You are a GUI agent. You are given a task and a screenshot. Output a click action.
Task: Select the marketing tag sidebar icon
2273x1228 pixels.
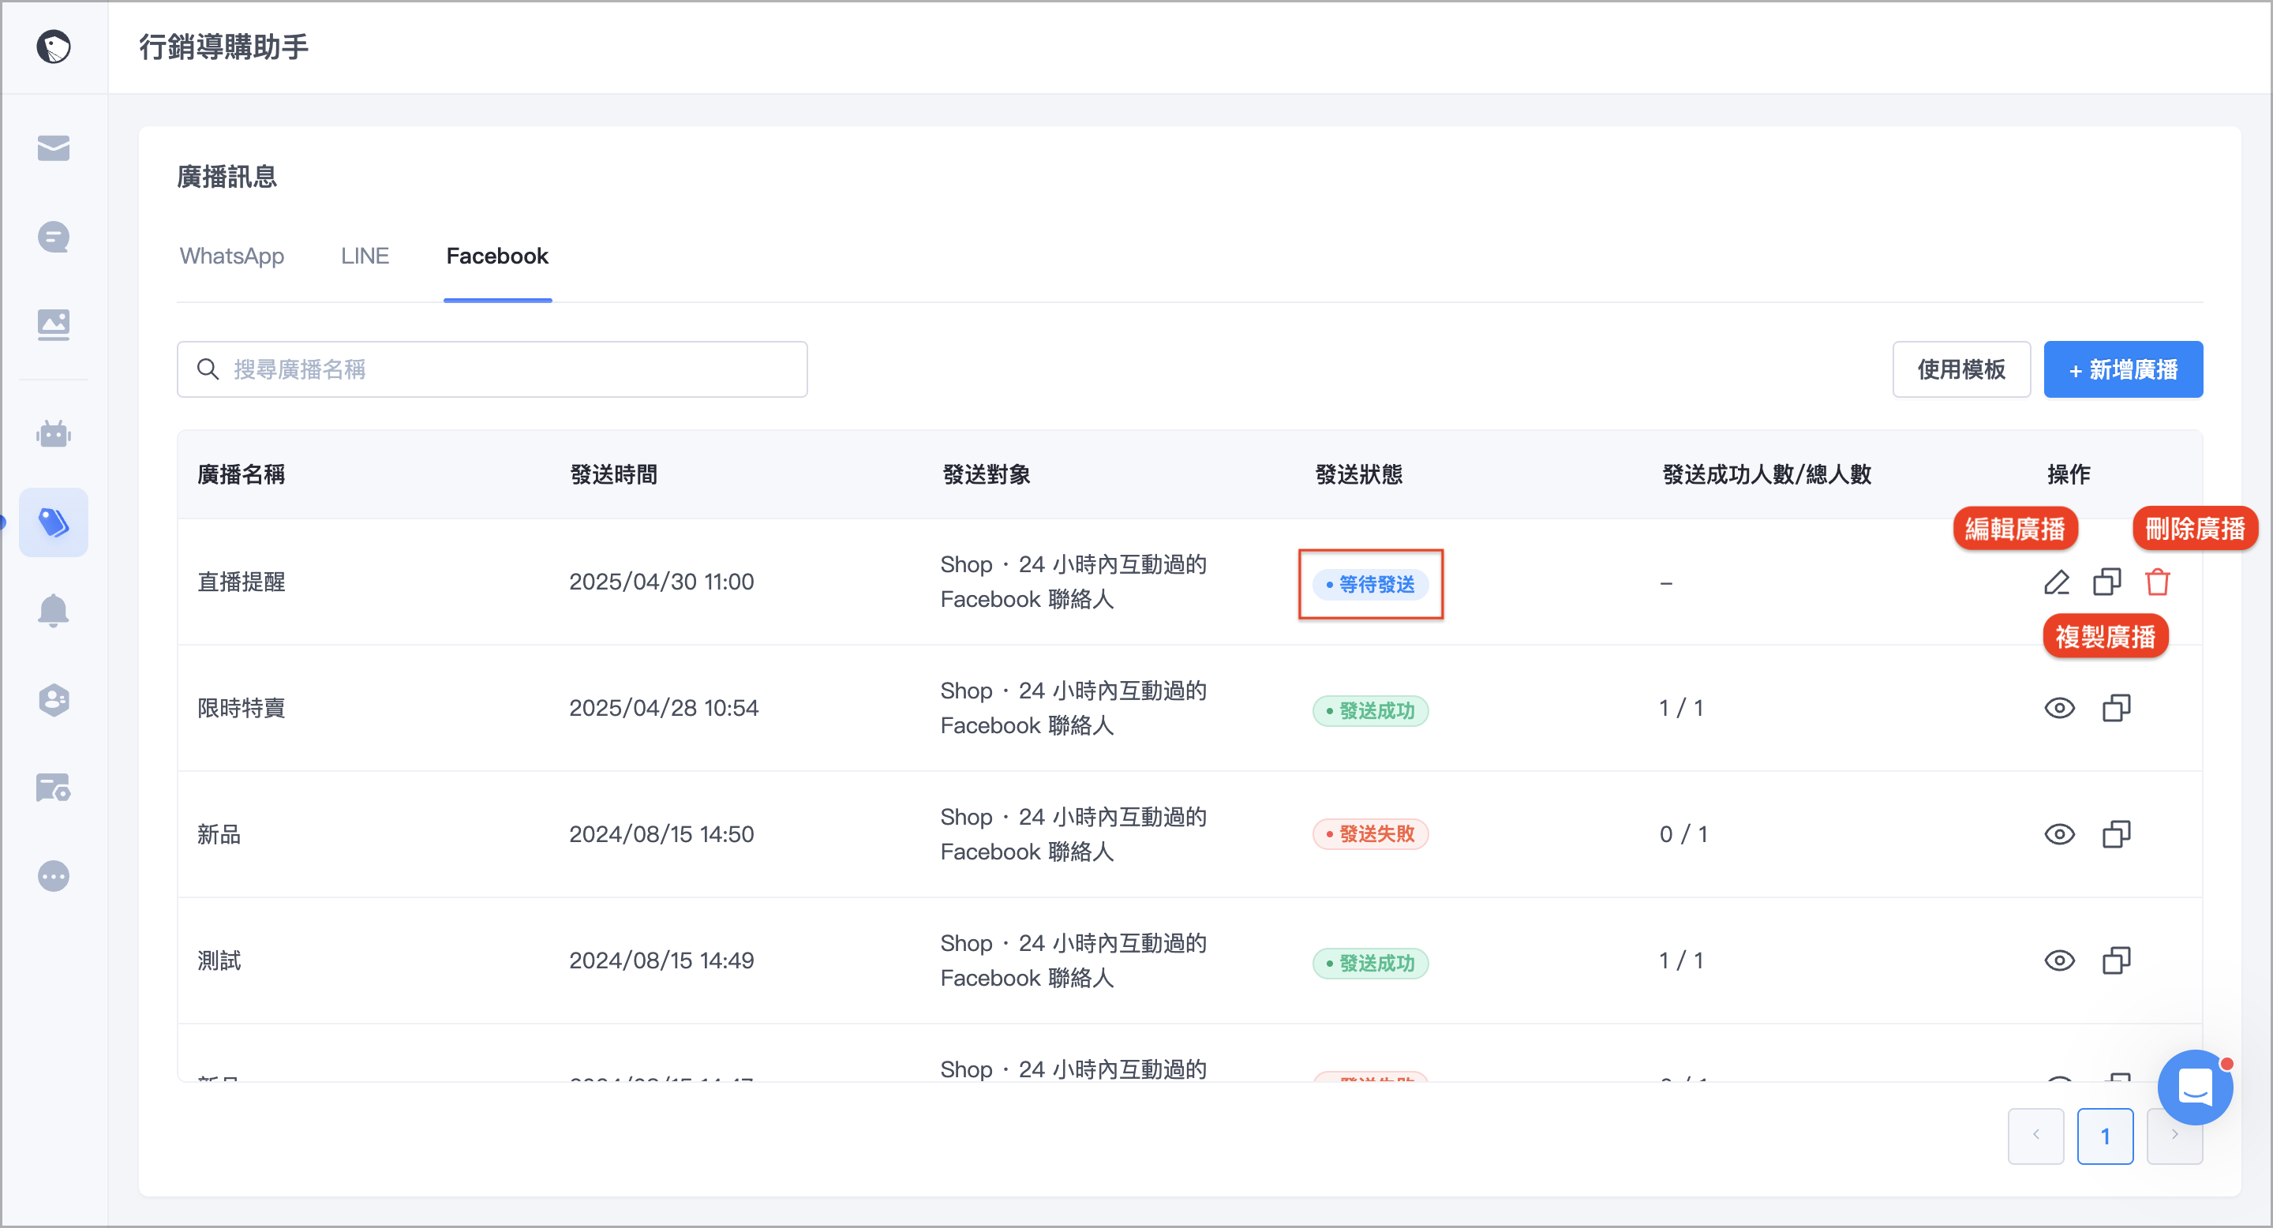[x=54, y=522]
